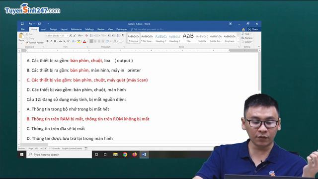
Task: Open the File tab
Action: (23, 29)
